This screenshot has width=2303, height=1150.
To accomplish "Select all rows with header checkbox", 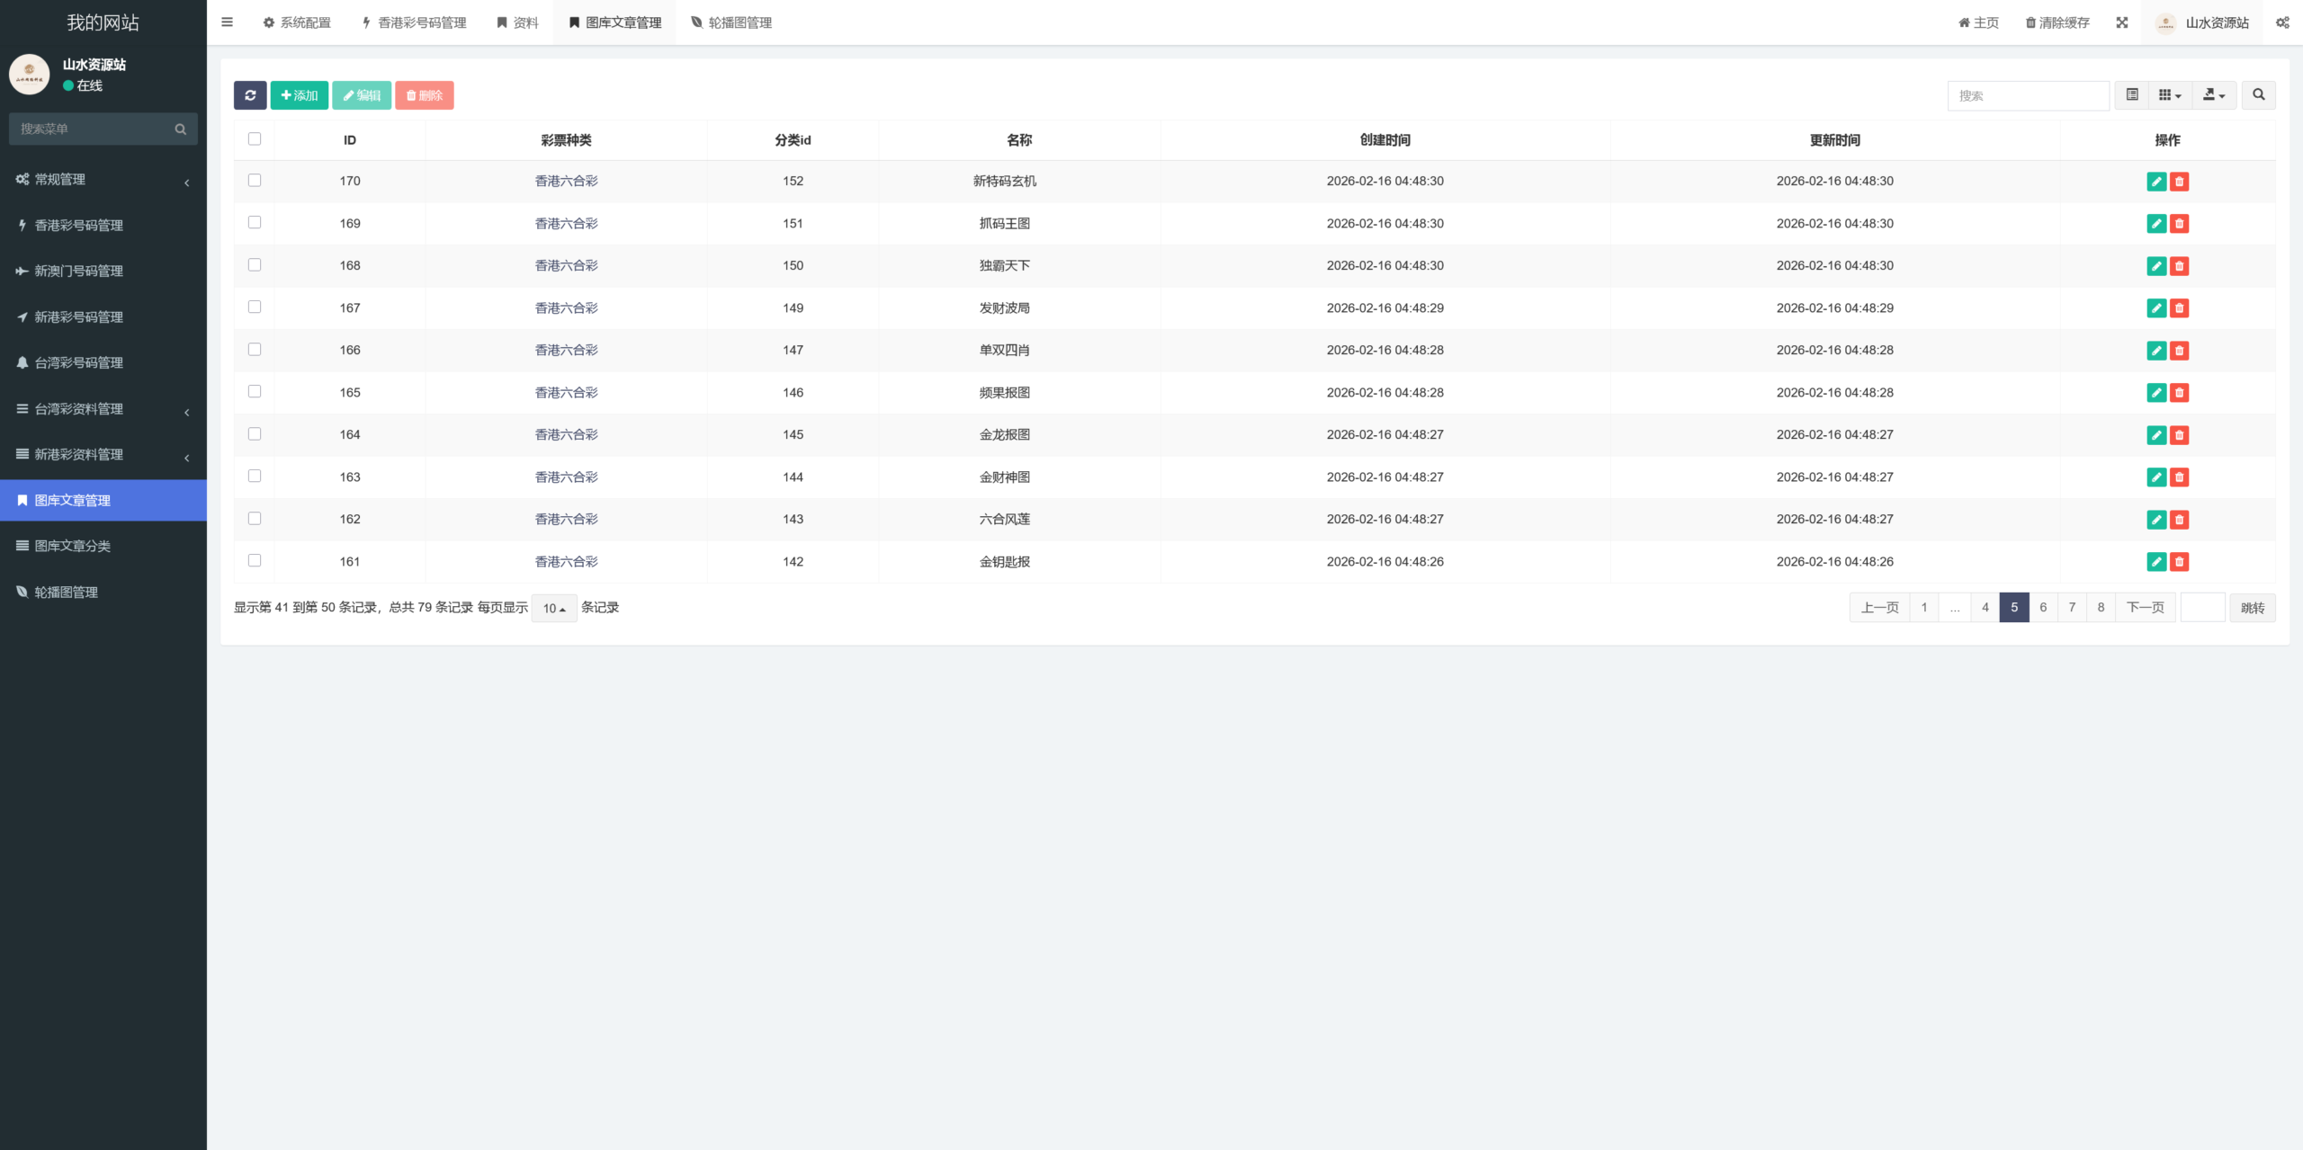I will point(255,139).
